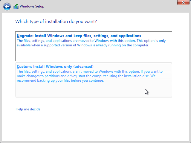191x143 pixels.
Task: Click the underlined U in Upgrade title
Action: 18,36
